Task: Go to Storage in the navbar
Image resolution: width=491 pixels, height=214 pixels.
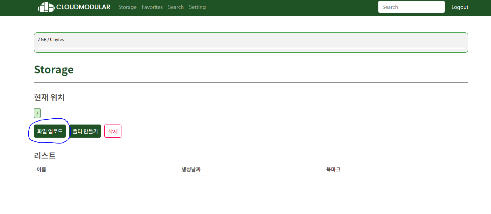Action: pos(127,7)
